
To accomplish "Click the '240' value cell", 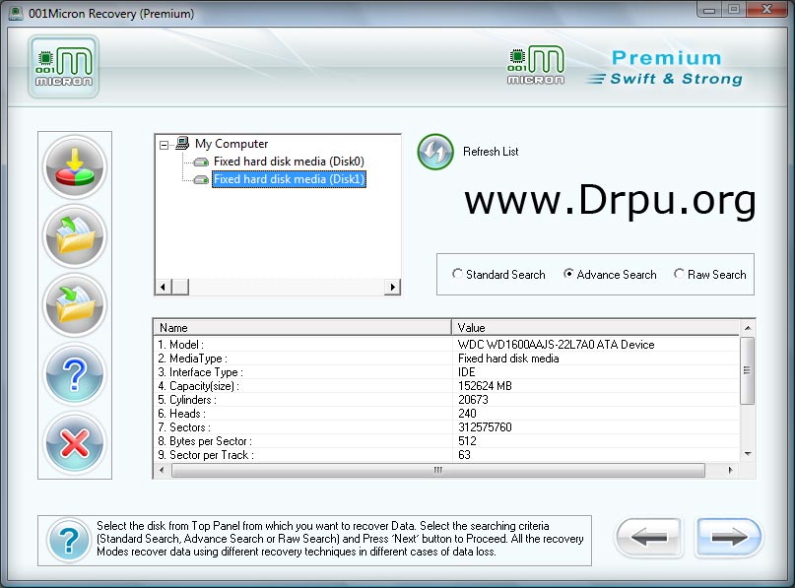I will coord(467,413).
